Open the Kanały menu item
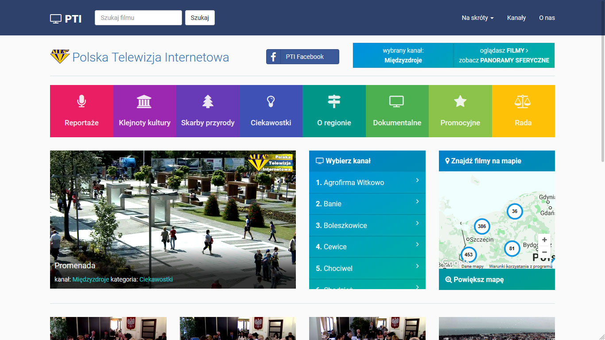Screen dimensions: 605x340 click(x=516, y=18)
